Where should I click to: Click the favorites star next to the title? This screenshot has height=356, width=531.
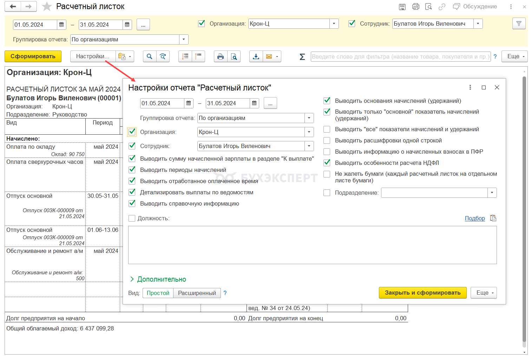click(47, 7)
